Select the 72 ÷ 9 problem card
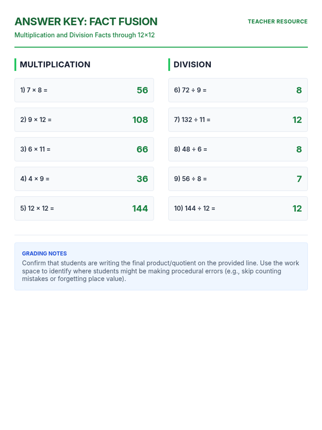 (x=238, y=90)
